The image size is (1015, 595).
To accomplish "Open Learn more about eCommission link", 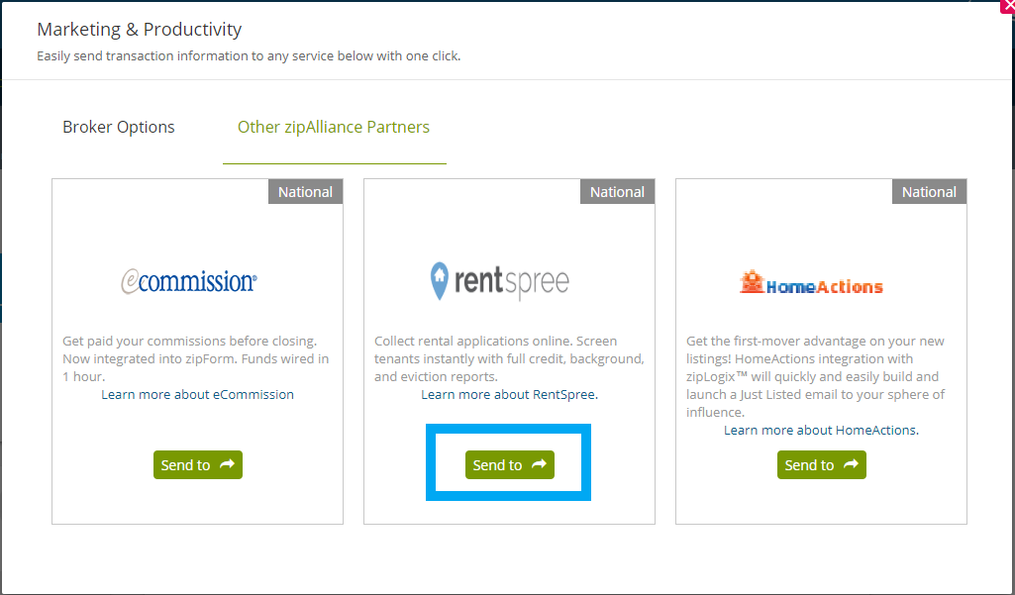I will point(197,394).
